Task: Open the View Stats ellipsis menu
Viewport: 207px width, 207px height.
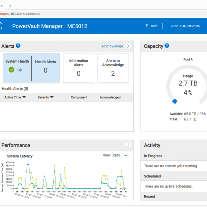Action: coord(125,155)
